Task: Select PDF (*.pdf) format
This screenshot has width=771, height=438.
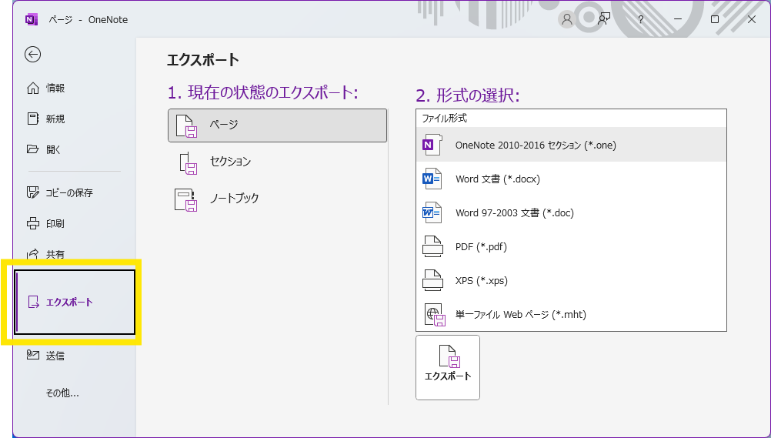Action: (x=571, y=246)
